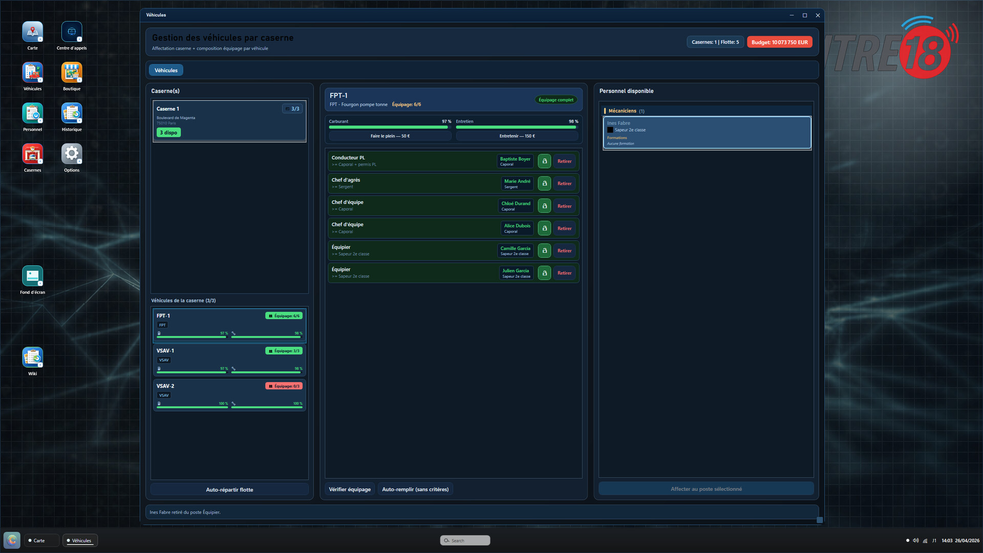
Task: Open the Casernes desktop icon
Action: coord(32,158)
